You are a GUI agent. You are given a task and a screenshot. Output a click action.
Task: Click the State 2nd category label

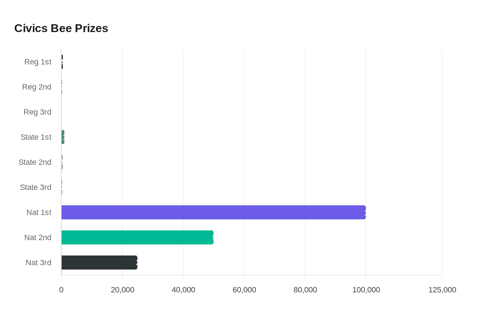[35, 162]
